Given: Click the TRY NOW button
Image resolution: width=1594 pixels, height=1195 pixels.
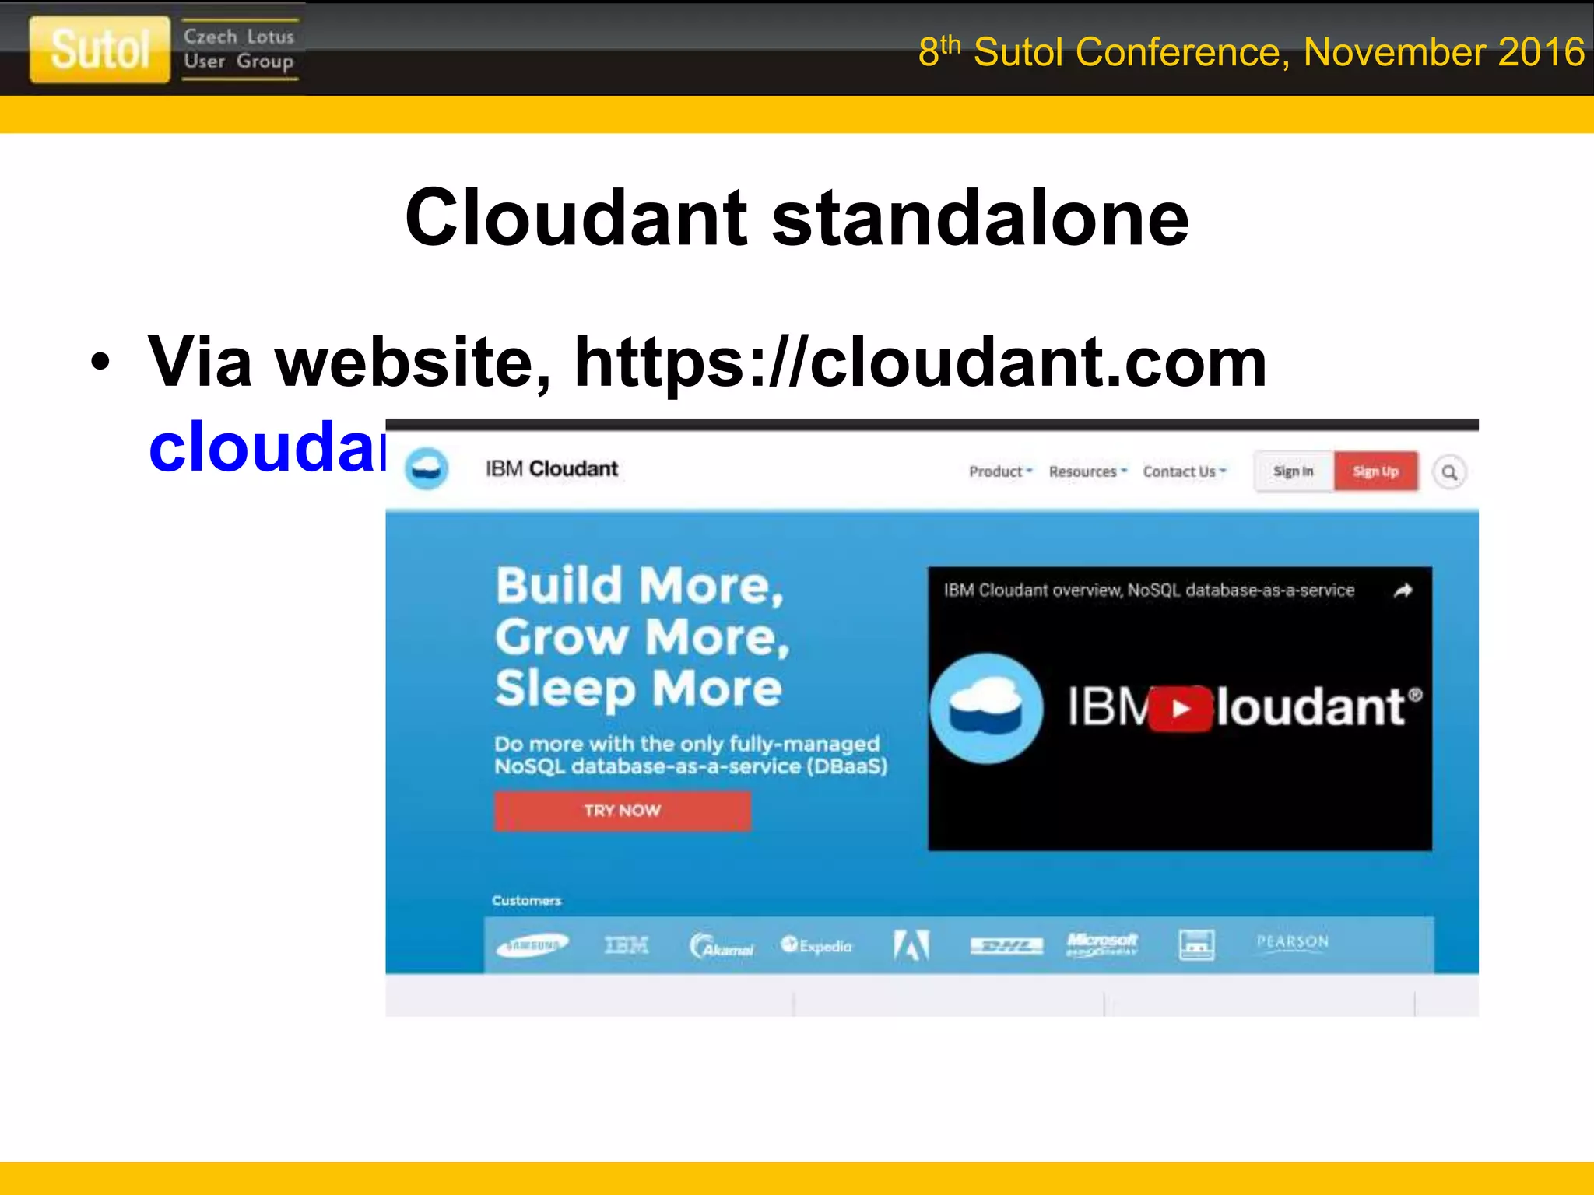Looking at the screenshot, I should (622, 811).
